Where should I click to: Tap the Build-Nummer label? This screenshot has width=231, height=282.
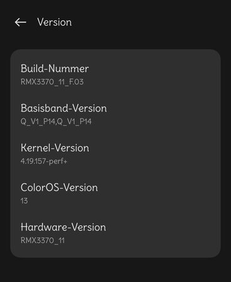click(55, 68)
